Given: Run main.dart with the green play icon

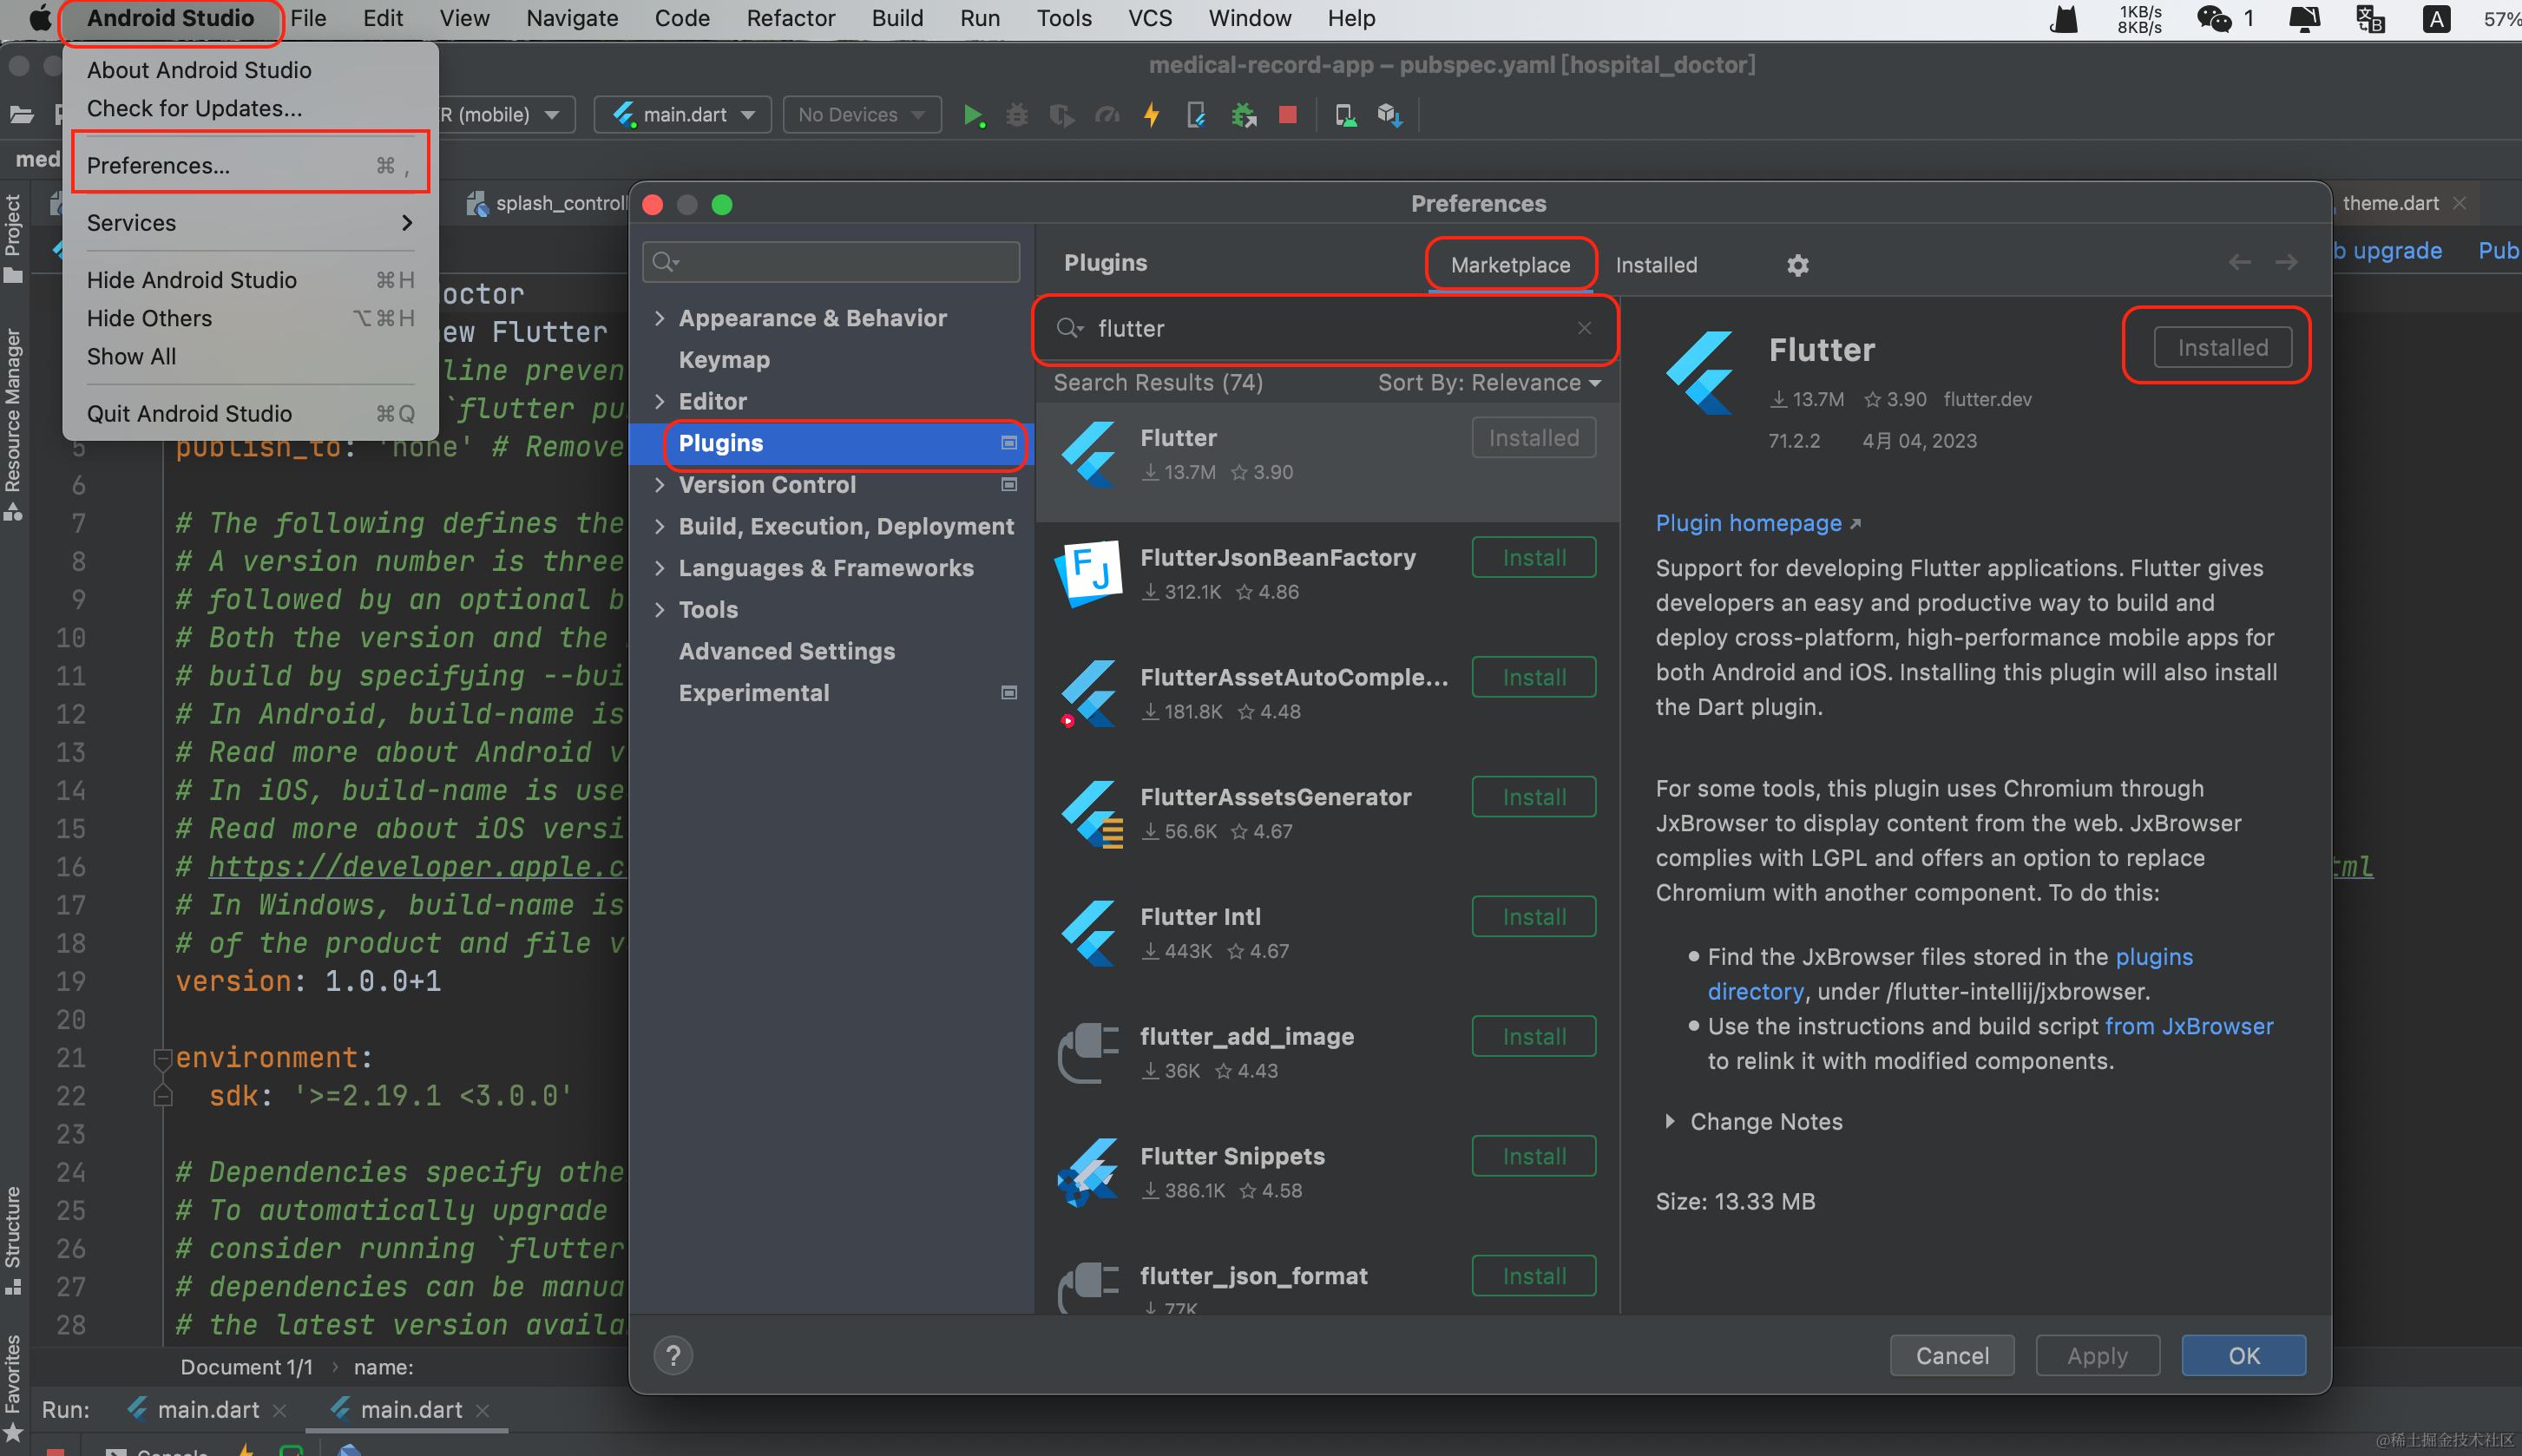Looking at the screenshot, I should point(972,115).
